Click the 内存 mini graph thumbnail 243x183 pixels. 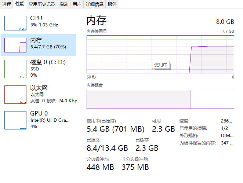coord(15,45)
